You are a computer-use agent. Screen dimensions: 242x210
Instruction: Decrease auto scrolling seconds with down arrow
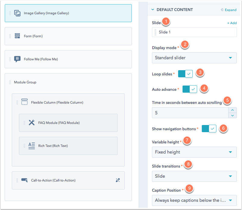coord(232,115)
